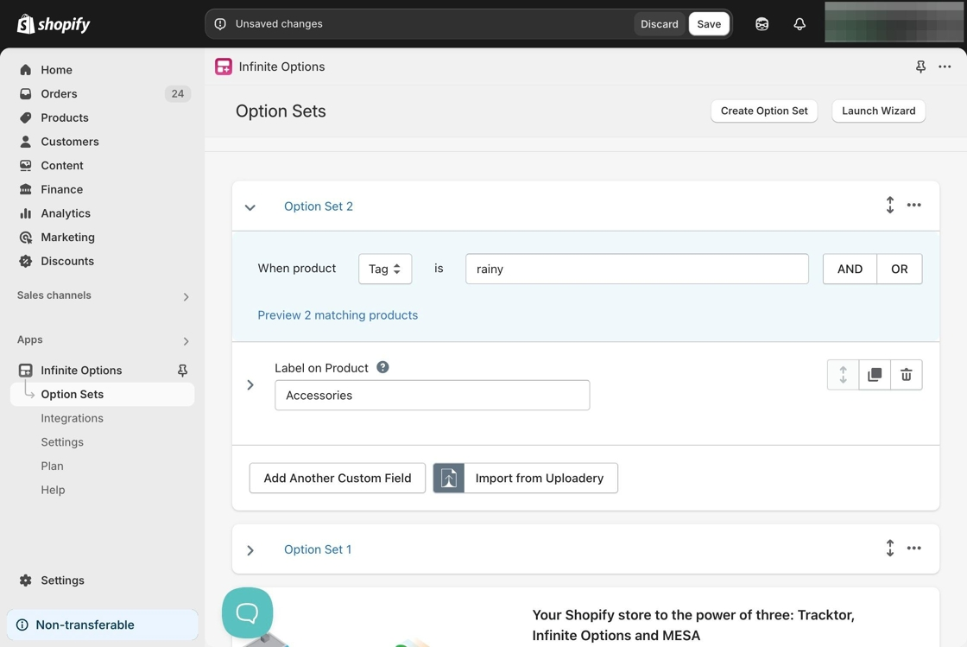Image resolution: width=967 pixels, height=647 pixels.
Task: Delete the Accessories custom field with trash icon
Action: (906, 375)
